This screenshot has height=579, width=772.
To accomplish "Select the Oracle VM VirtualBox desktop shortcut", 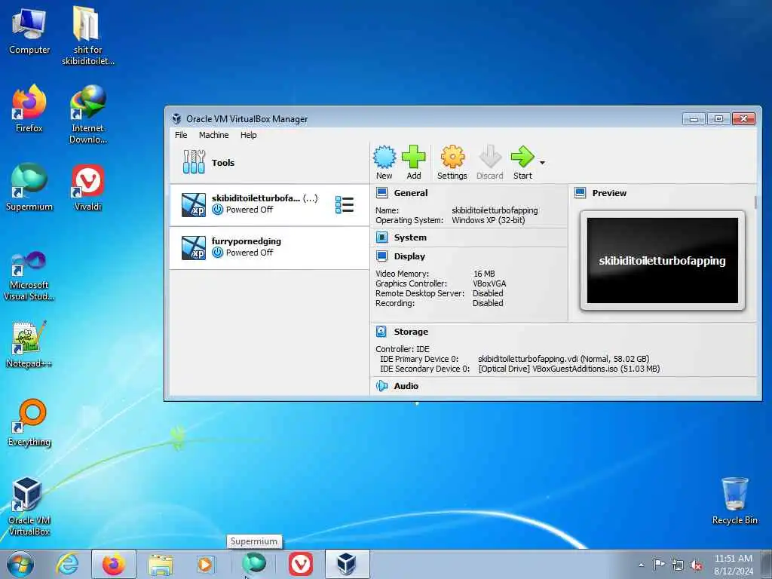I will coord(29,506).
